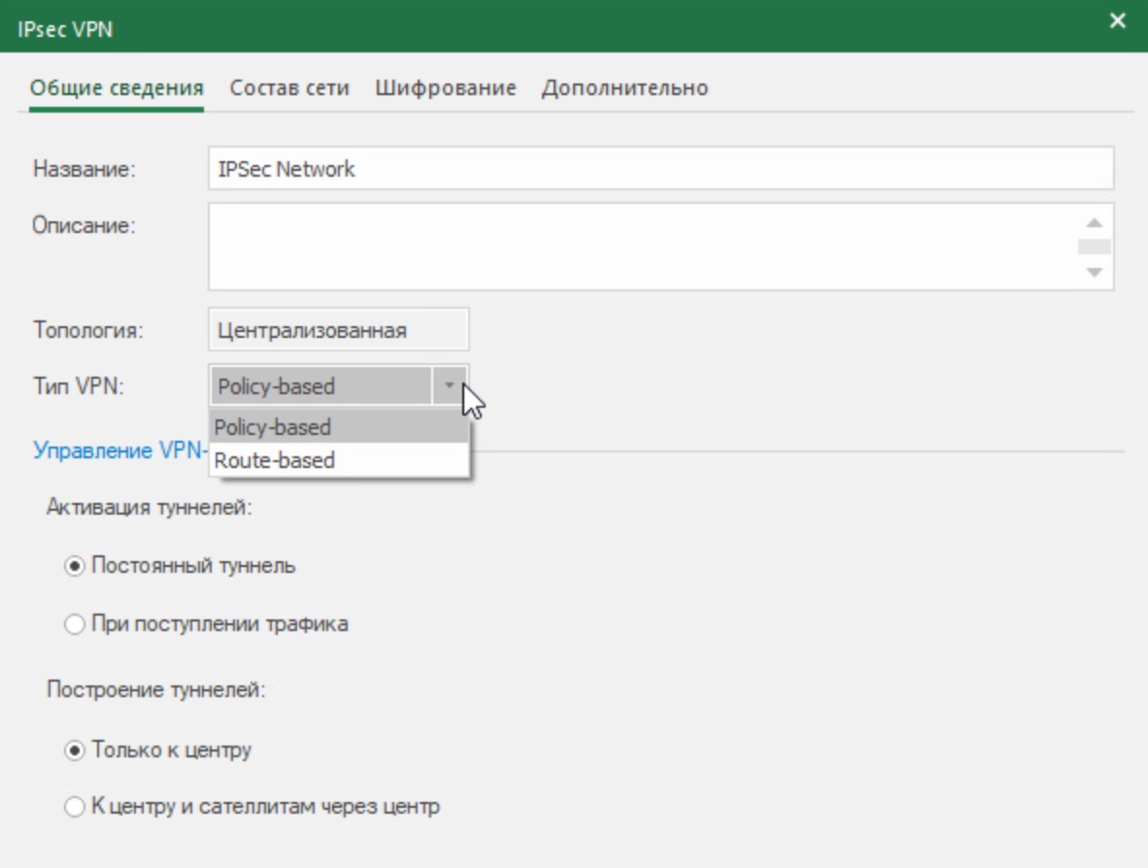Viewport: 1148px width, 868px height.
Task: Enable the При поступлении трафика option
Action: tap(76, 625)
